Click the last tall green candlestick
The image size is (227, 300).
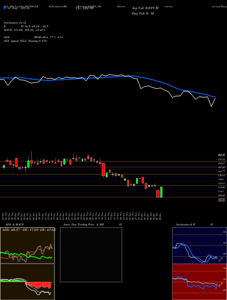pyautogui.click(x=161, y=192)
